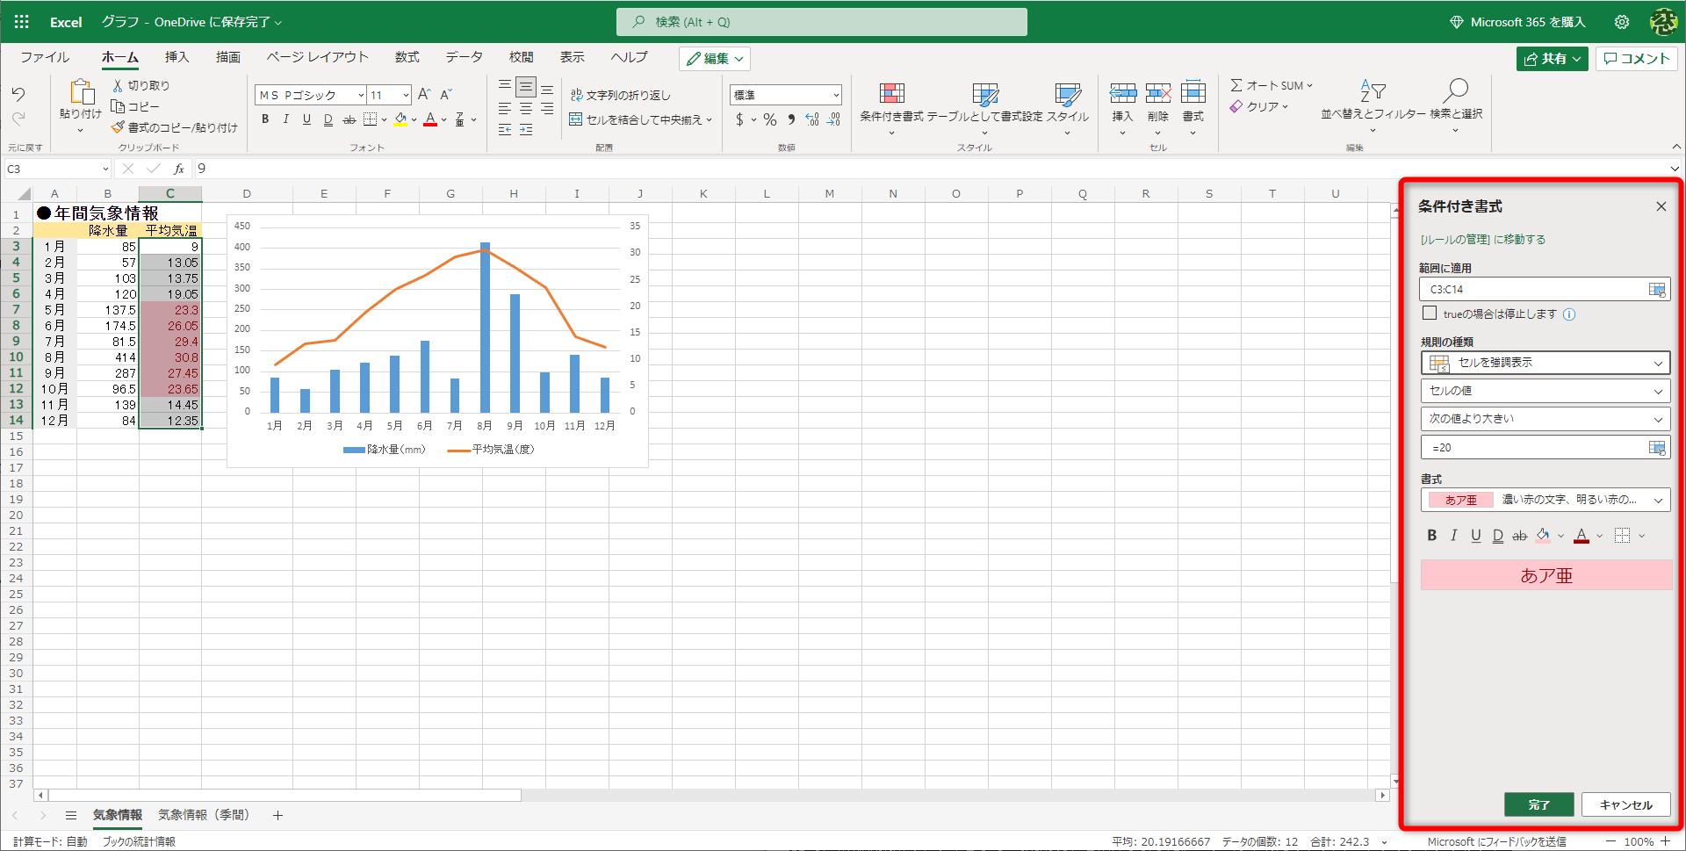
Task: Click 'Microsoft 365 を購入' link
Action: [1517, 22]
